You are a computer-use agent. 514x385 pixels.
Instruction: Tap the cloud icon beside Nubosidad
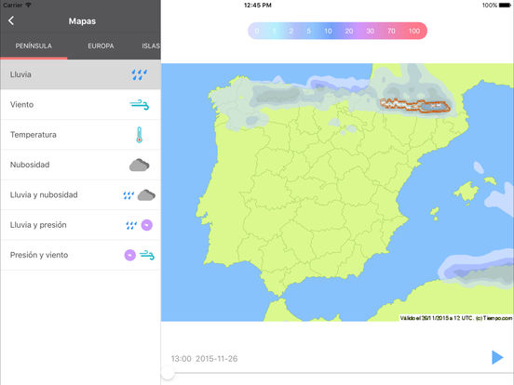[x=140, y=165]
